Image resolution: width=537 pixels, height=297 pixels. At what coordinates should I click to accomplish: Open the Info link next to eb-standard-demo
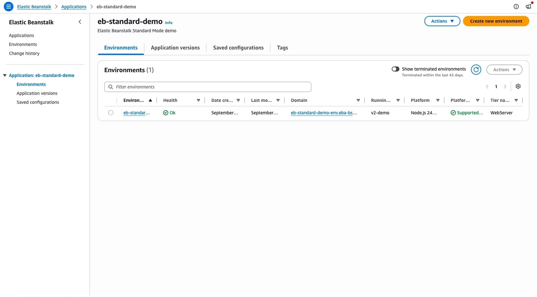(169, 23)
